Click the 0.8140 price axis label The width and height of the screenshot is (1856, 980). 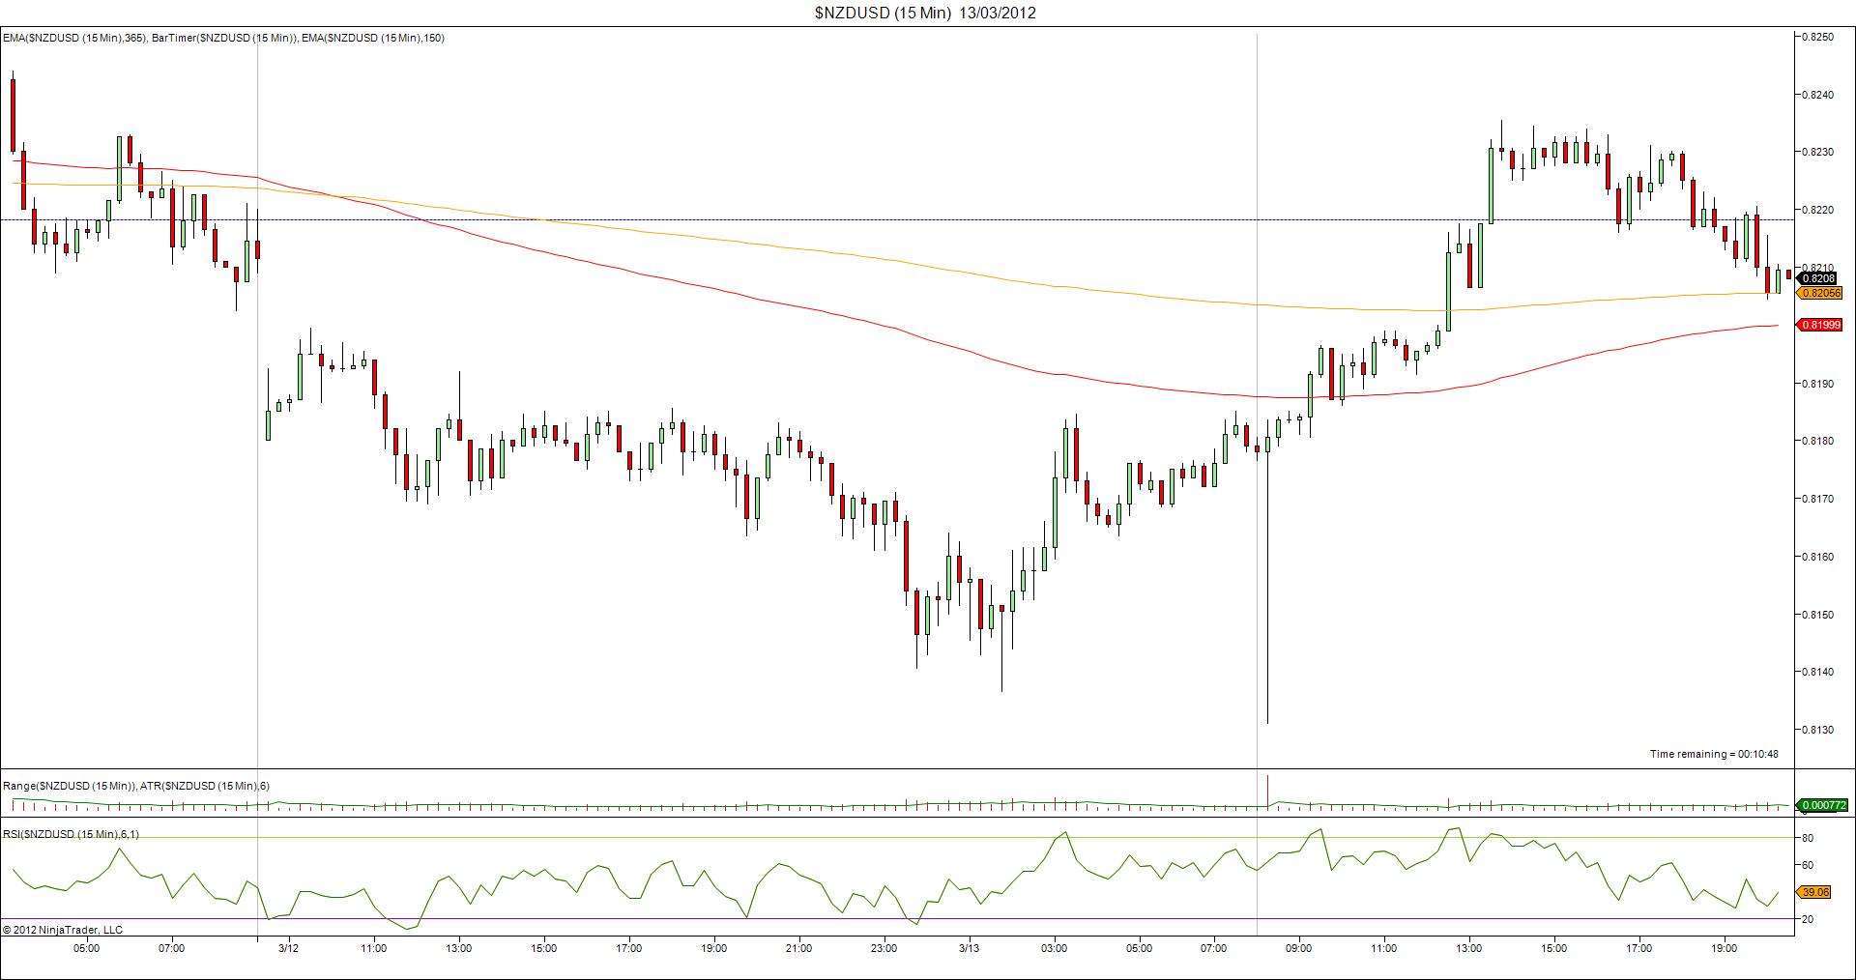tap(1817, 672)
